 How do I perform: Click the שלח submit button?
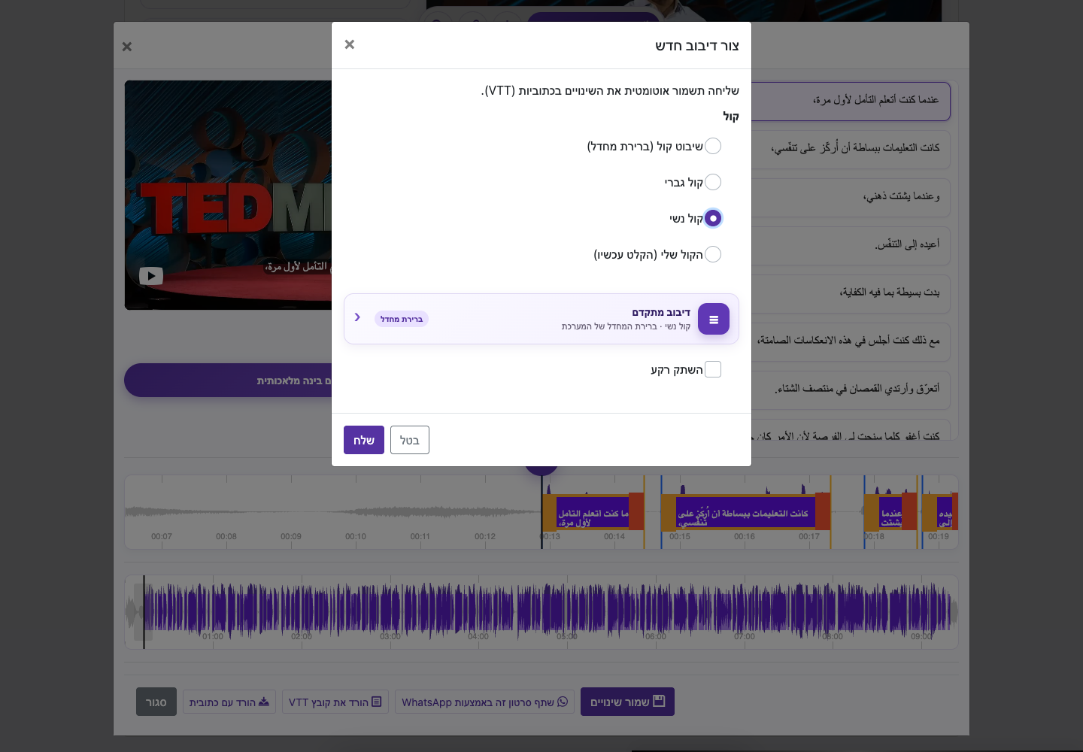(364, 440)
